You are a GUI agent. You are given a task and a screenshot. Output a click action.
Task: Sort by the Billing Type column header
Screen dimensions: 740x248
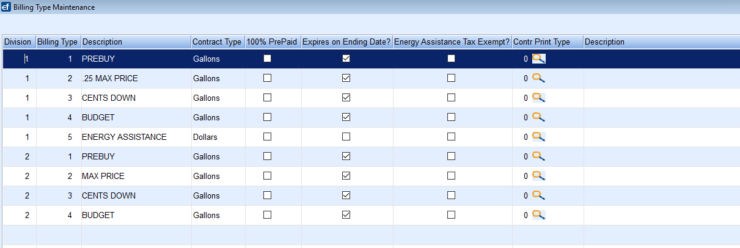(58, 42)
